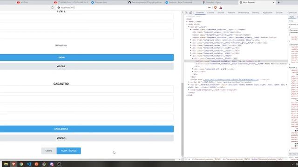Open the purple round app in the taskbar
This screenshot has height=167, width=298.
tap(52, 164)
